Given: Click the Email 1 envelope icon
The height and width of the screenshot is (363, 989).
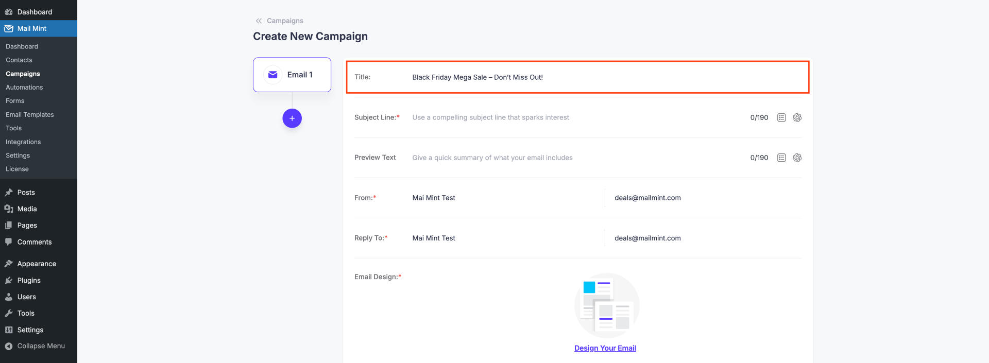Looking at the screenshot, I should point(272,75).
